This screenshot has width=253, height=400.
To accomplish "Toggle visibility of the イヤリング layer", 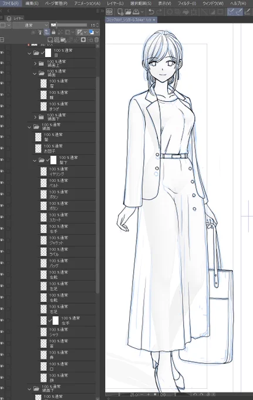I will point(2,171).
